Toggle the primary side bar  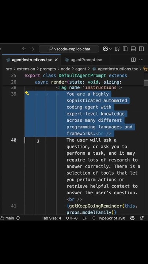[125, 49]
